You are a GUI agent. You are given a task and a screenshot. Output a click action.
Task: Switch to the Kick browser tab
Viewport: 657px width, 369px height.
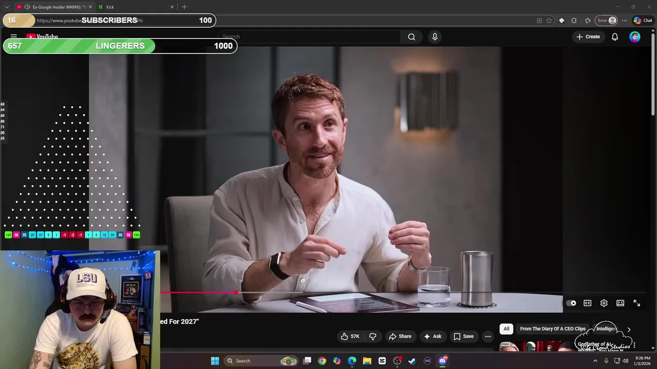136,7
